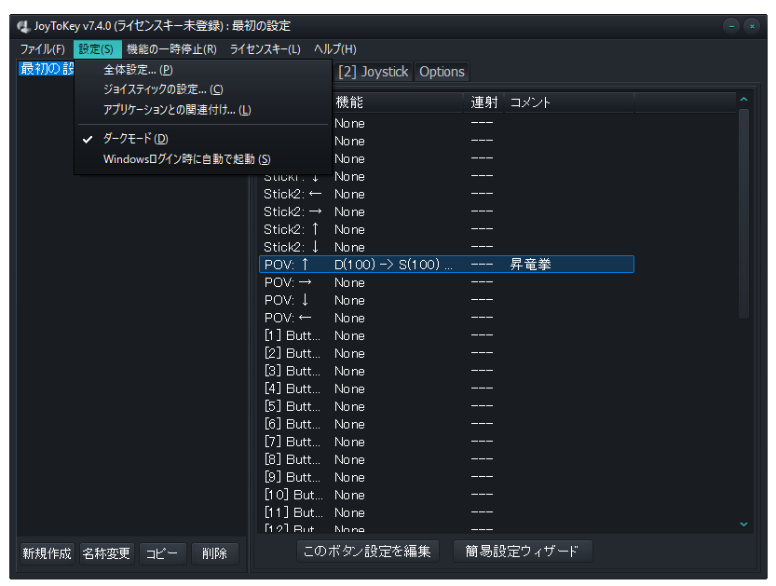The height and width of the screenshot is (586, 776).
Task: Select the [6] Butt... row
Action: [446, 425]
